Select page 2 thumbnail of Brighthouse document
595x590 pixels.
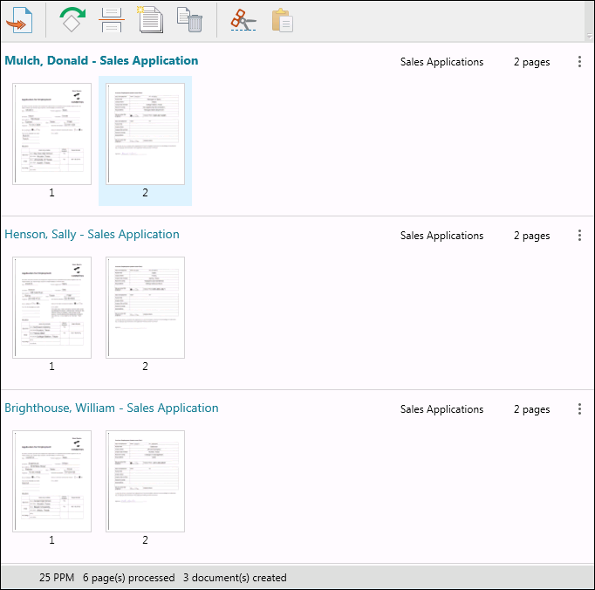tap(145, 481)
